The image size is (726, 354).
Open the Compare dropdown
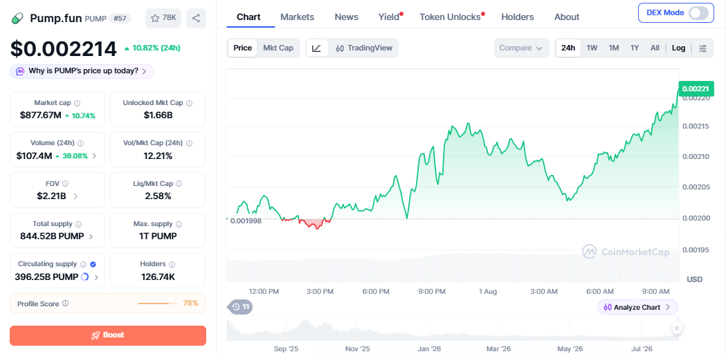coord(521,48)
